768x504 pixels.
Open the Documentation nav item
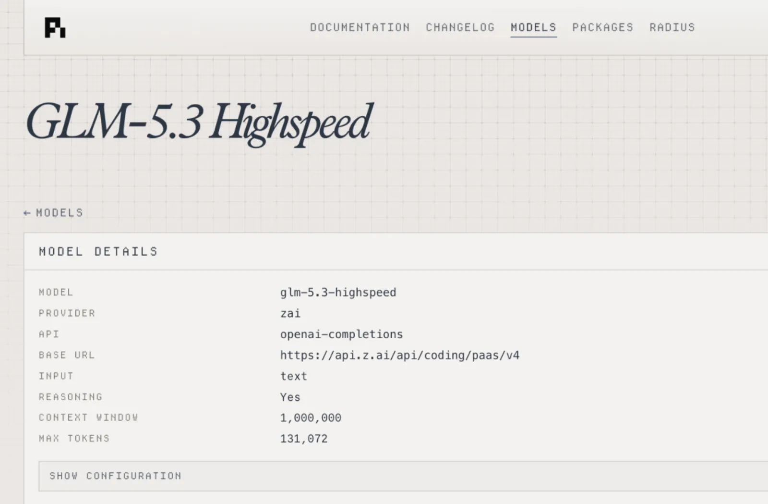point(360,27)
